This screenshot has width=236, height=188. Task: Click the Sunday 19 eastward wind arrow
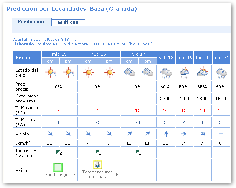tap(184, 134)
